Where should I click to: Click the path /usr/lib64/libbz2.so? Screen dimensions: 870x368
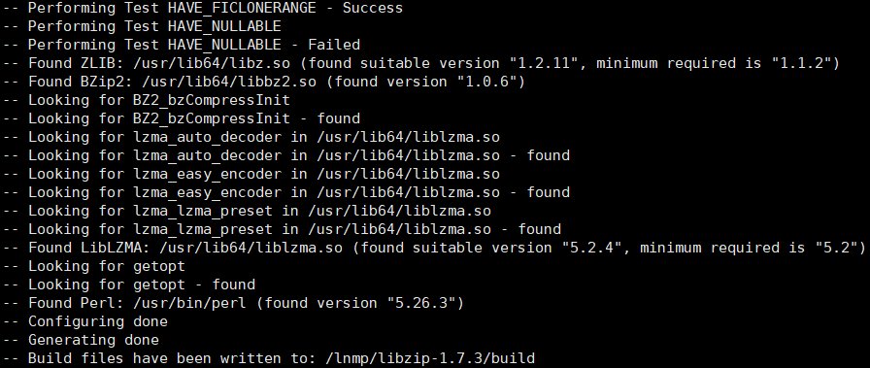pyautogui.click(x=229, y=82)
